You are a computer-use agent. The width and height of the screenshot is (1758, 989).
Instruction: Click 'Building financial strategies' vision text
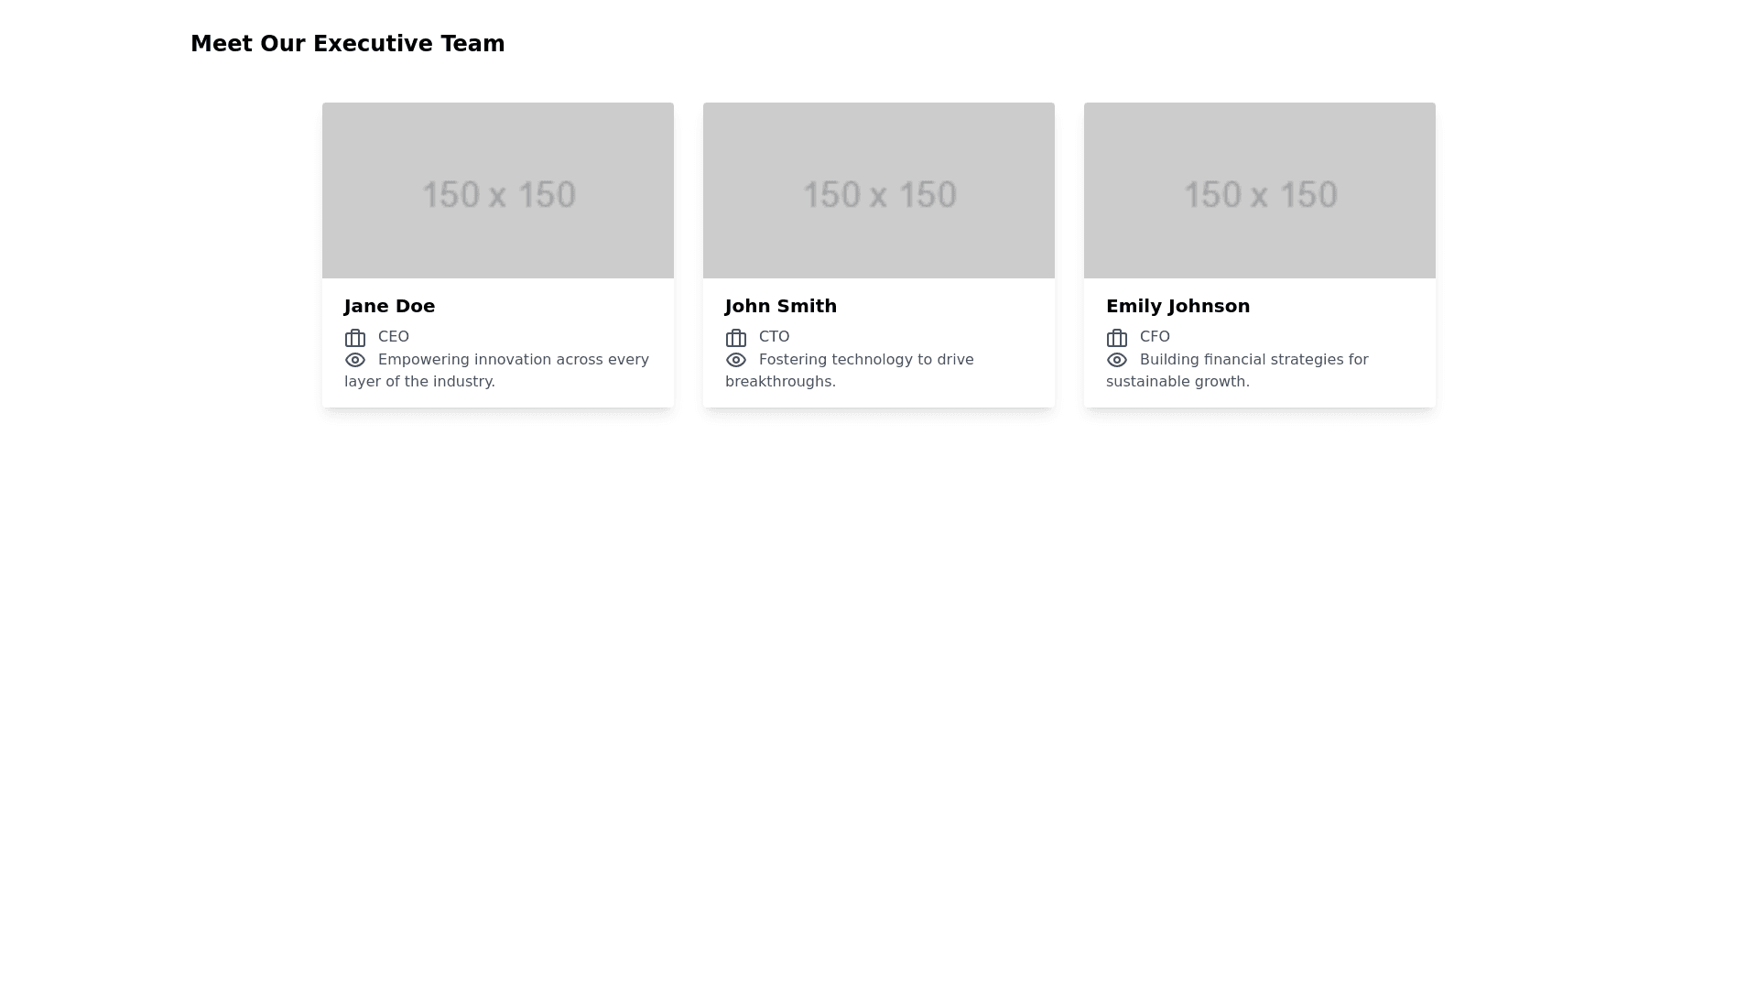coord(1253,360)
